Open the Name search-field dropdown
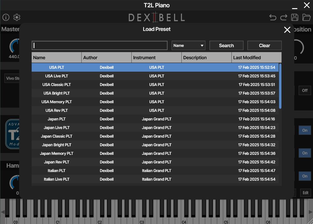 click(189, 45)
